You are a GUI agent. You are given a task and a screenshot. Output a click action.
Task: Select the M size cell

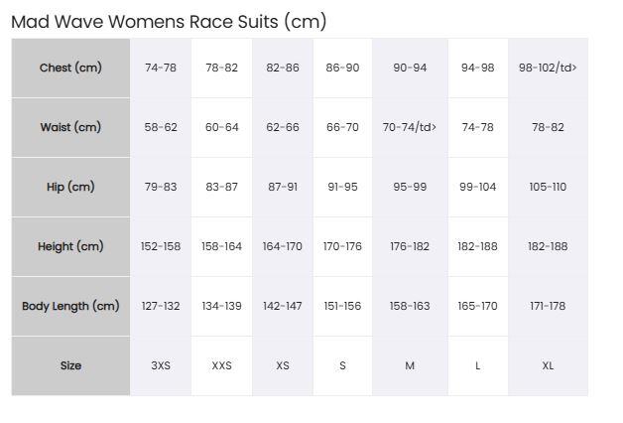[x=410, y=366]
